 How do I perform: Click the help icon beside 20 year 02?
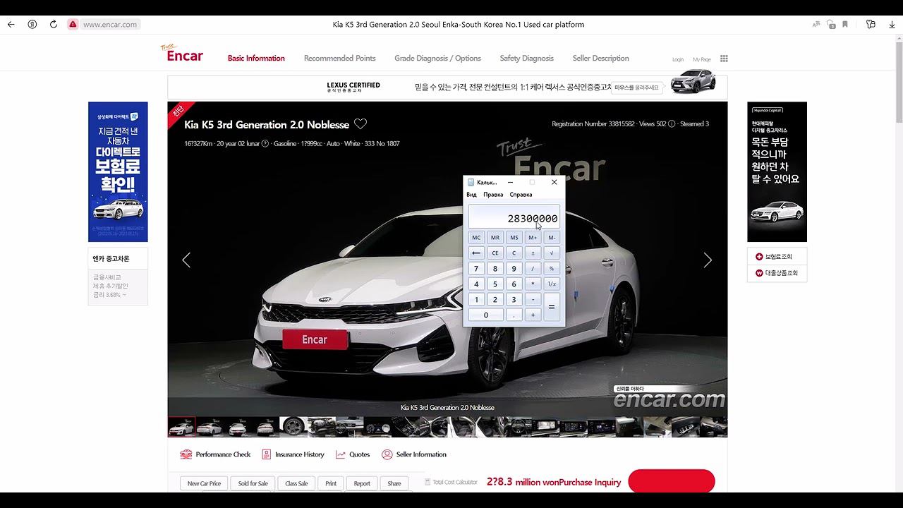point(265,144)
